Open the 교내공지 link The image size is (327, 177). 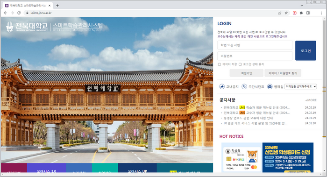coord(232,87)
